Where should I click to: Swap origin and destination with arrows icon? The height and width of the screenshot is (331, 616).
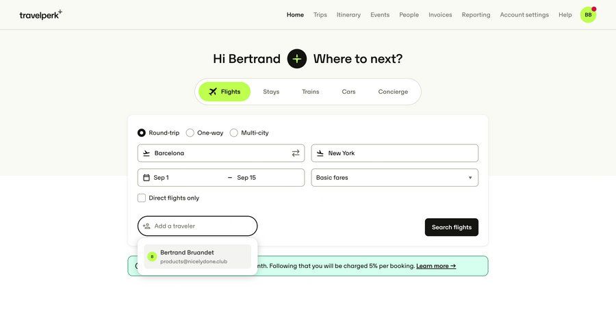[296, 153]
